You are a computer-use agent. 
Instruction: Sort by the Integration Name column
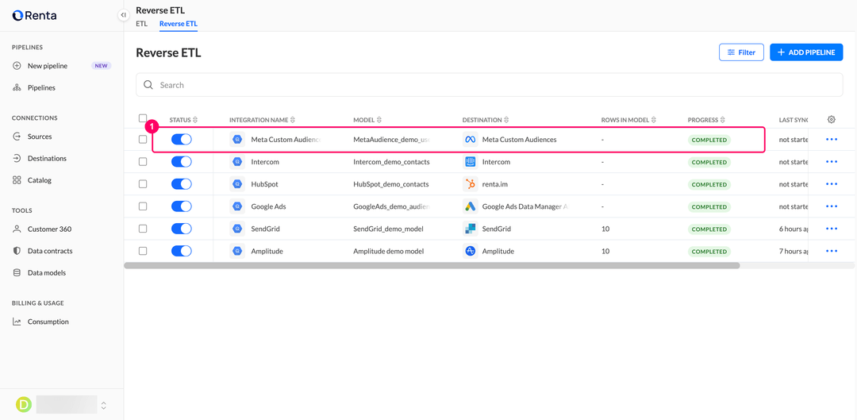tap(262, 120)
